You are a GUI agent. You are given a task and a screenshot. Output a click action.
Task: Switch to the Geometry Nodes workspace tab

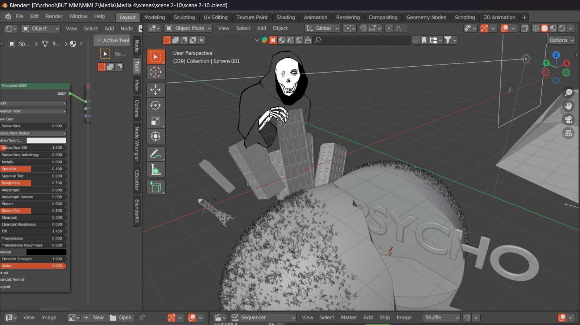(x=426, y=17)
